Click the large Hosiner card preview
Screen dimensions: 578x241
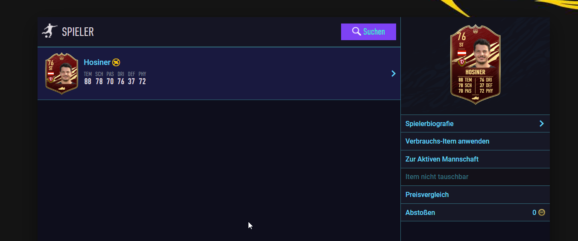pyautogui.click(x=475, y=65)
